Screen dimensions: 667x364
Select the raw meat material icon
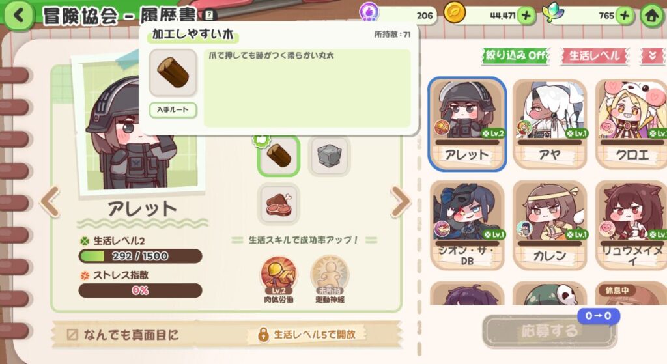point(279,204)
